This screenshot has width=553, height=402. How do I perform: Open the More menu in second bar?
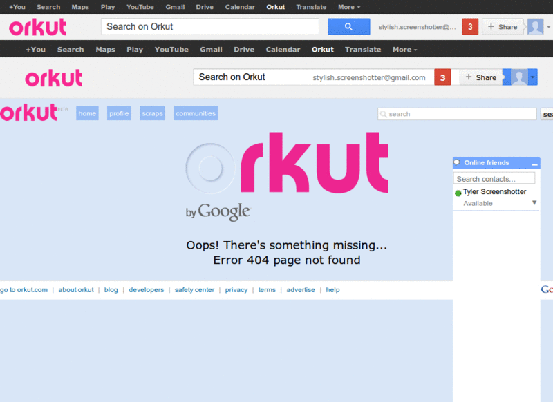(404, 50)
